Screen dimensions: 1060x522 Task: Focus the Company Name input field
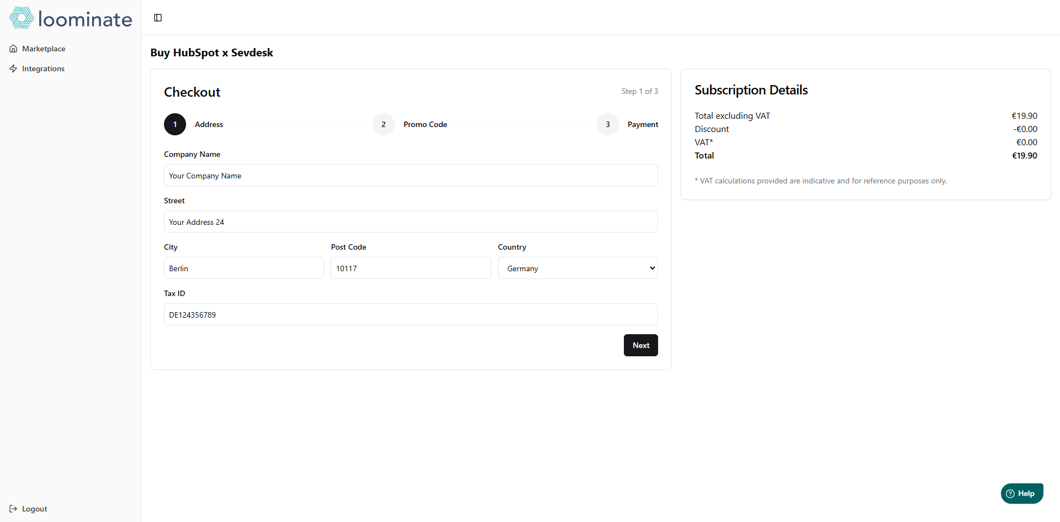pos(411,175)
